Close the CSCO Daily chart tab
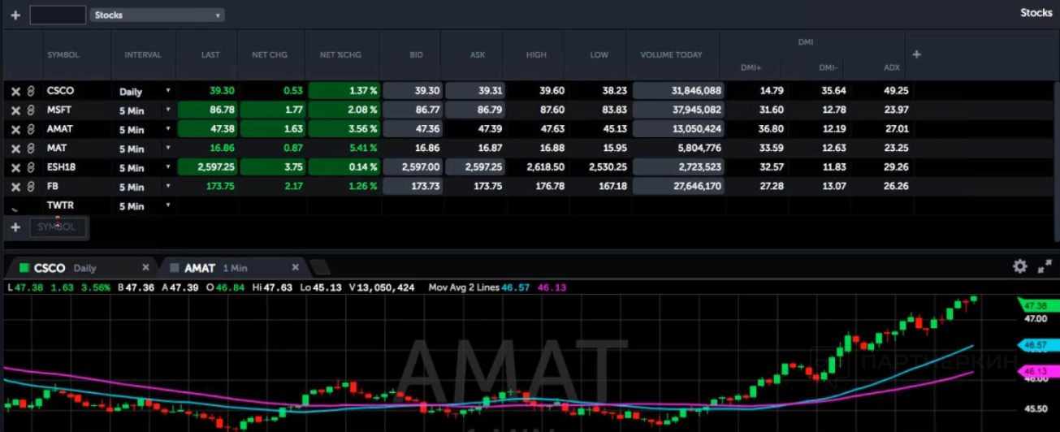Screen dimensions: 1060x432 (145, 267)
